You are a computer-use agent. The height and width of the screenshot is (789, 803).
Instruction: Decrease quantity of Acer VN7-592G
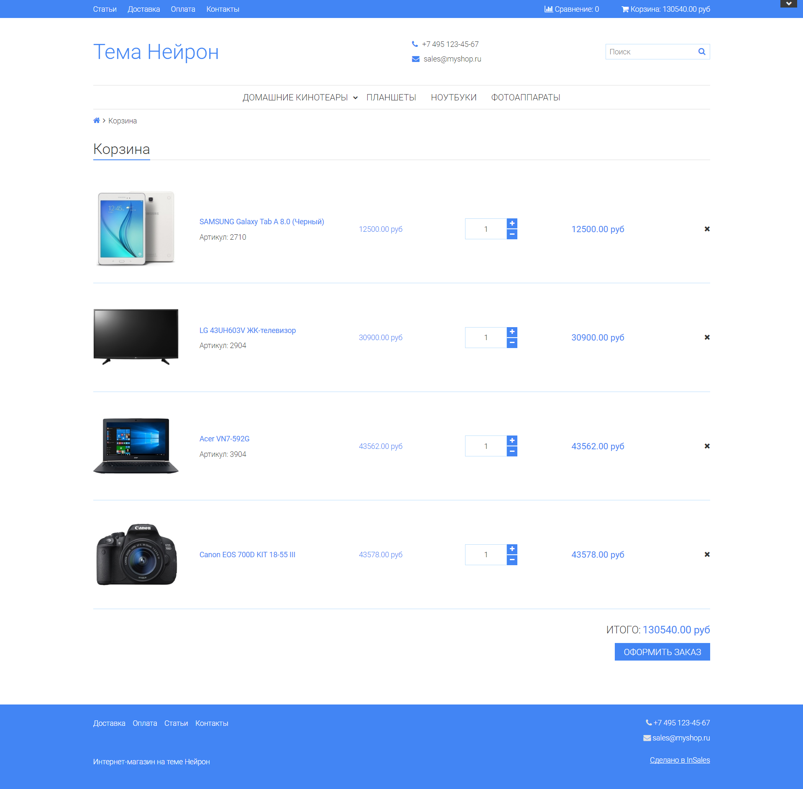click(512, 451)
